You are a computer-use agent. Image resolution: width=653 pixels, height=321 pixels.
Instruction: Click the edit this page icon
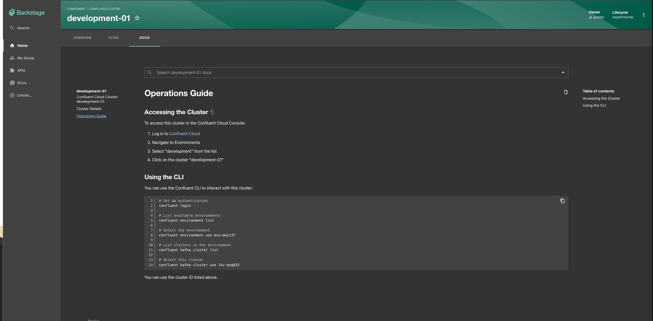tap(566, 92)
